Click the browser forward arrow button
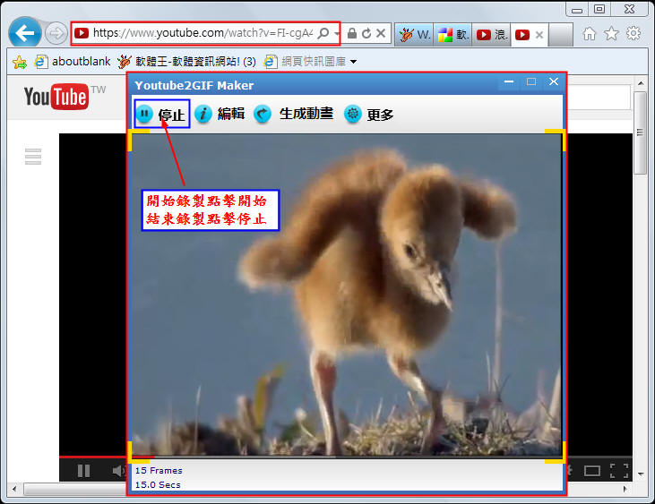655x504 pixels. coord(56,34)
